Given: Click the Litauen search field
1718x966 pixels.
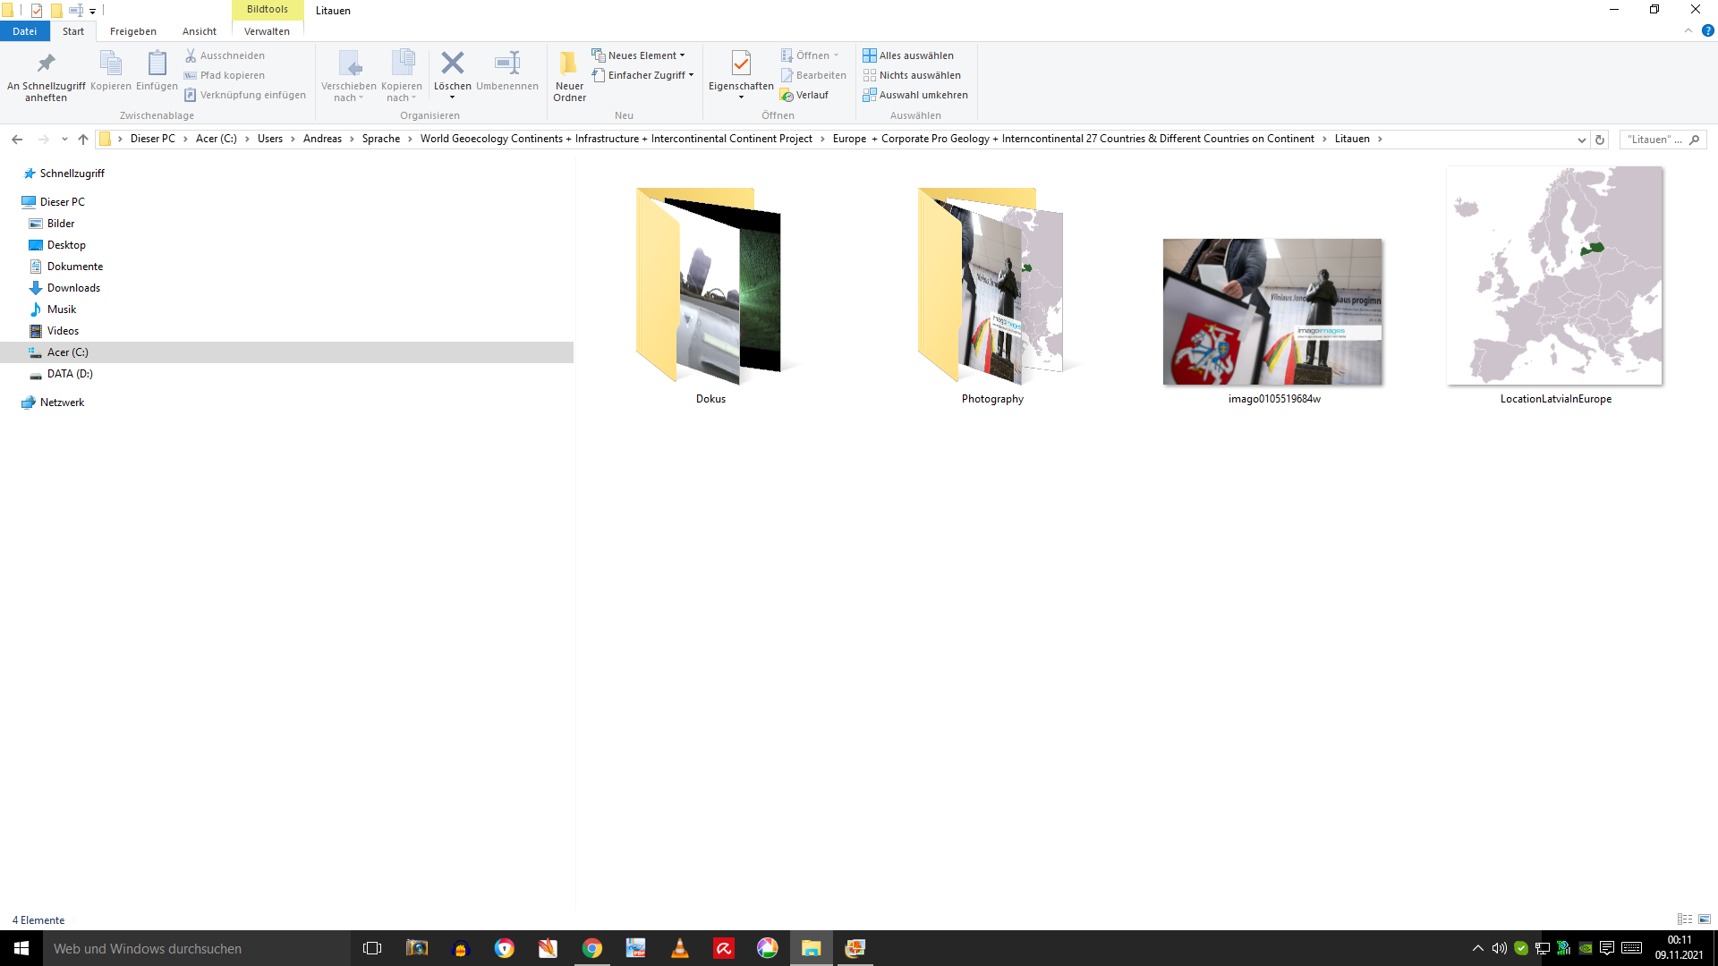Looking at the screenshot, I should [1663, 140].
